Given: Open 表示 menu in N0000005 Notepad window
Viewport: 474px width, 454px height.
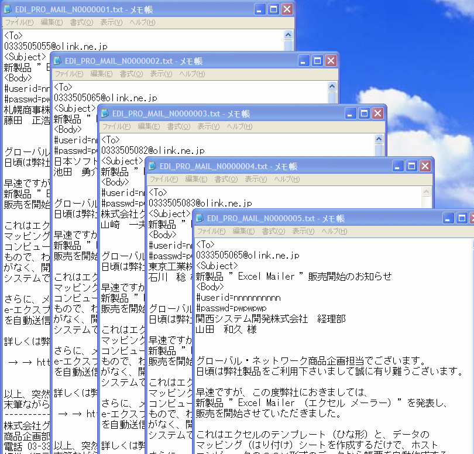Looking at the screenshot, I should 303,231.
